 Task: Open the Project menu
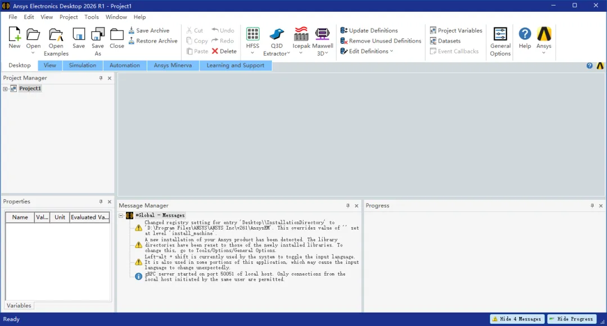coord(69,17)
